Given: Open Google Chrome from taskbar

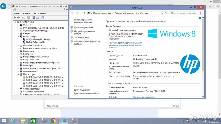Looking at the screenshot, I should click(x=53, y=121).
